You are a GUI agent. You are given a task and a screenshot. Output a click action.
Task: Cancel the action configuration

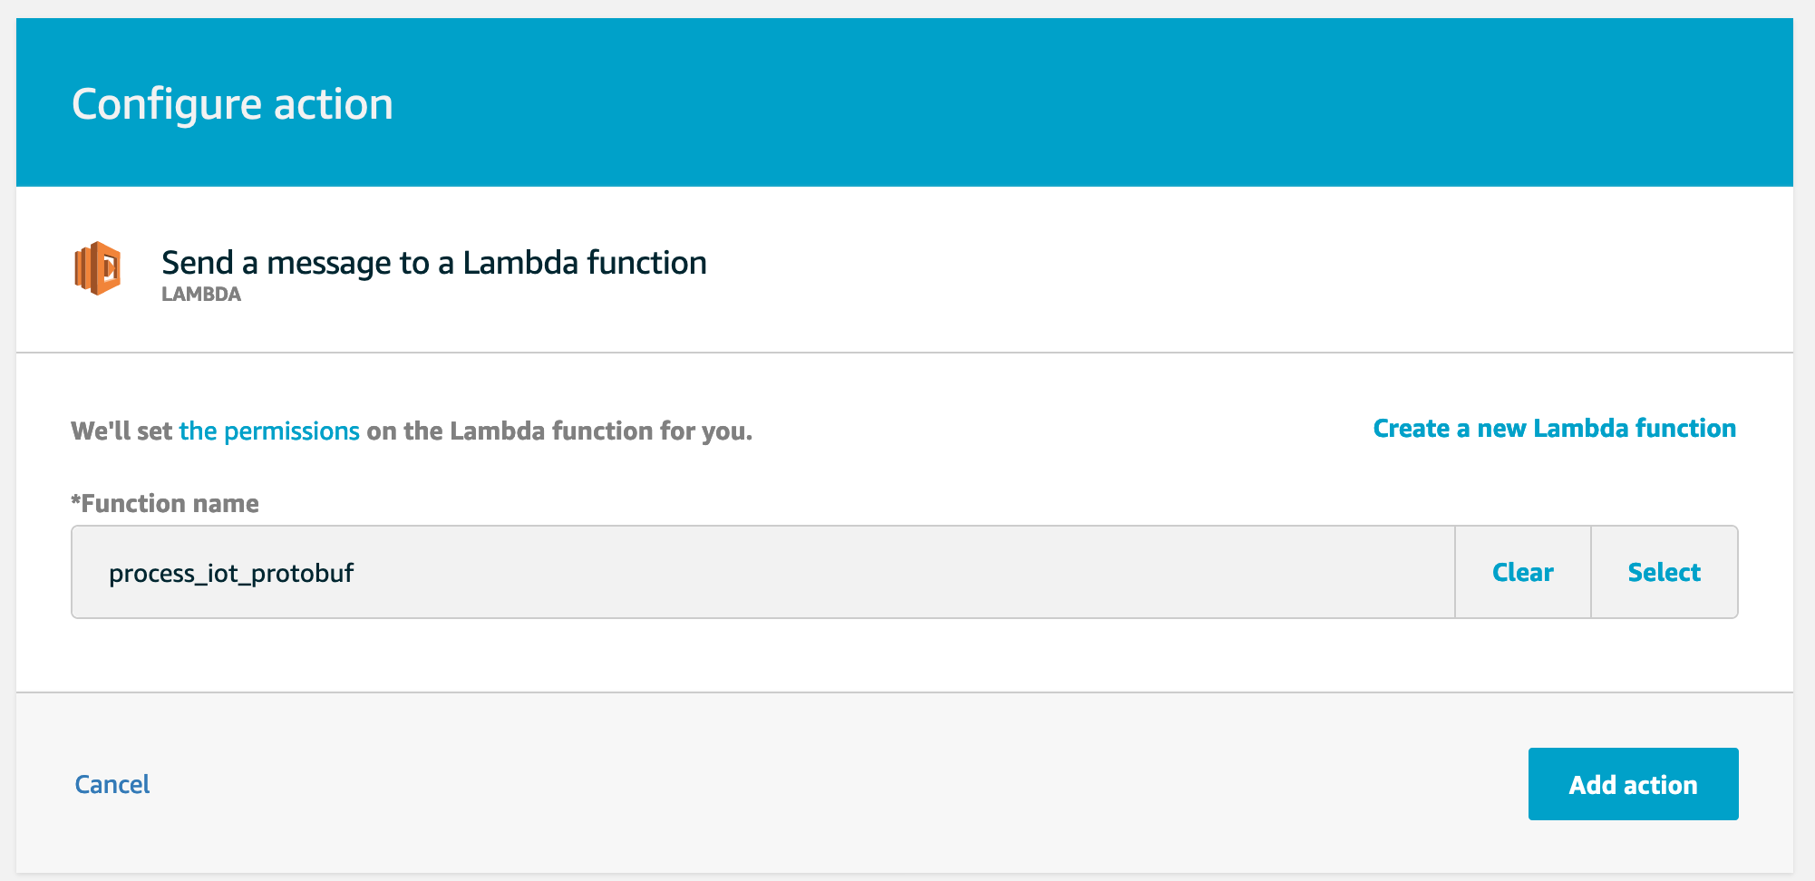tap(112, 784)
